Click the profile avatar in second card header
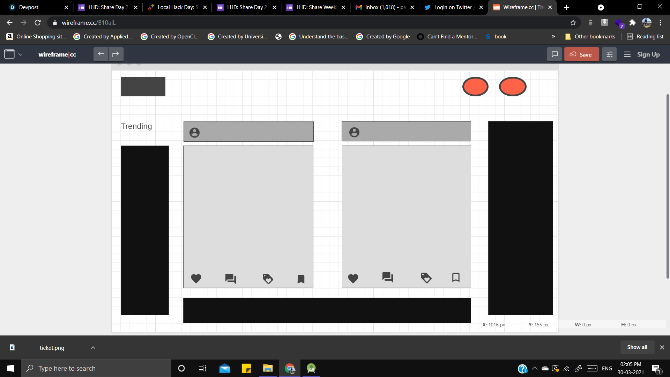Image resolution: width=670 pixels, height=377 pixels. point(354,132)
